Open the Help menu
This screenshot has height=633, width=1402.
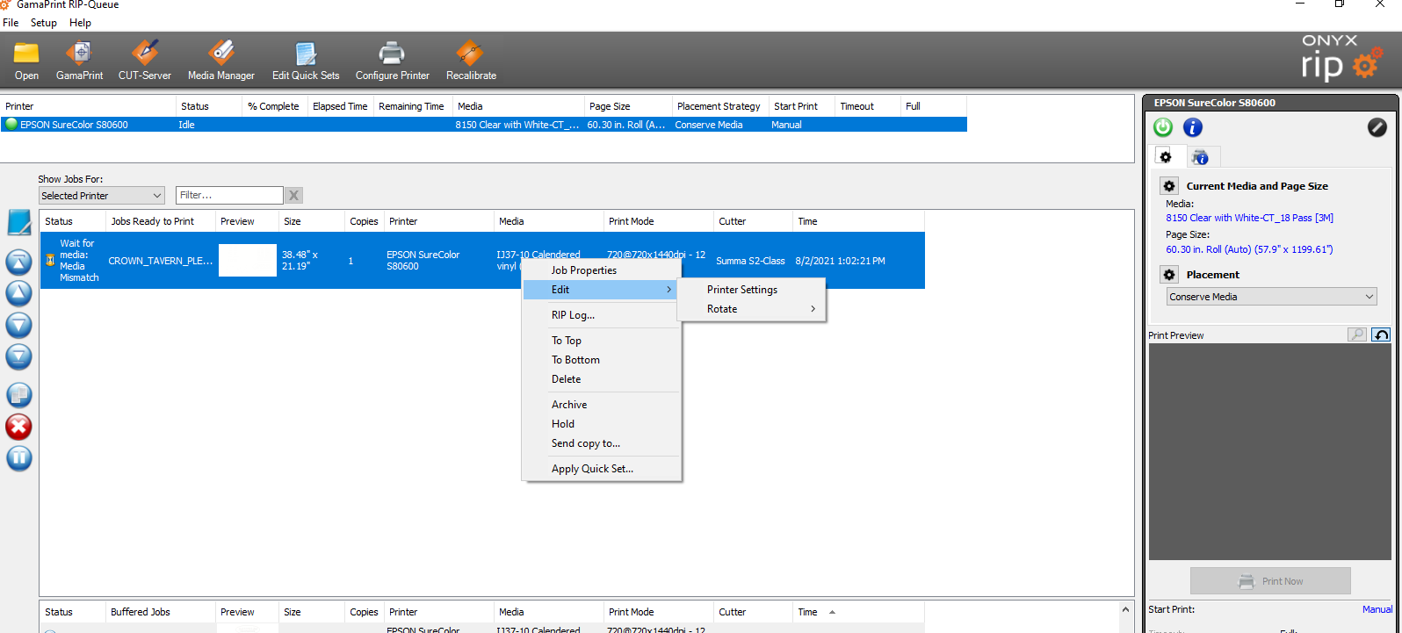80,23
